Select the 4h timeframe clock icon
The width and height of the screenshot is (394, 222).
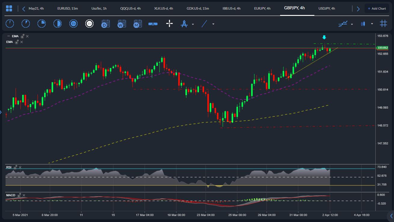coord(90,23)
